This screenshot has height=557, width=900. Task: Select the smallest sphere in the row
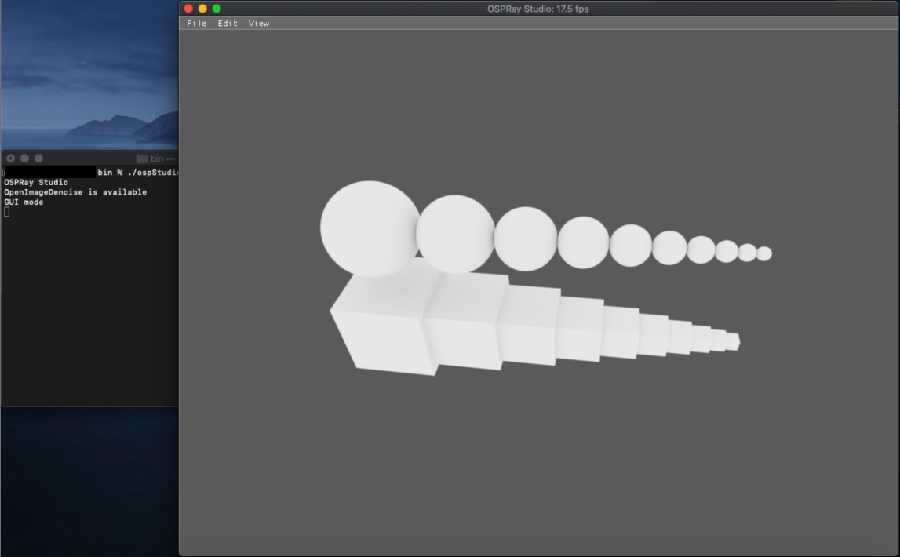click(x=763, y=253)
